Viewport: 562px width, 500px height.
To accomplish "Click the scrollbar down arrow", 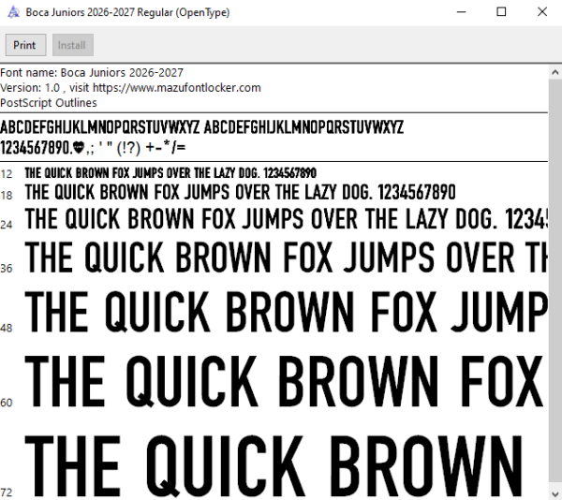I will tap(555, 493).
